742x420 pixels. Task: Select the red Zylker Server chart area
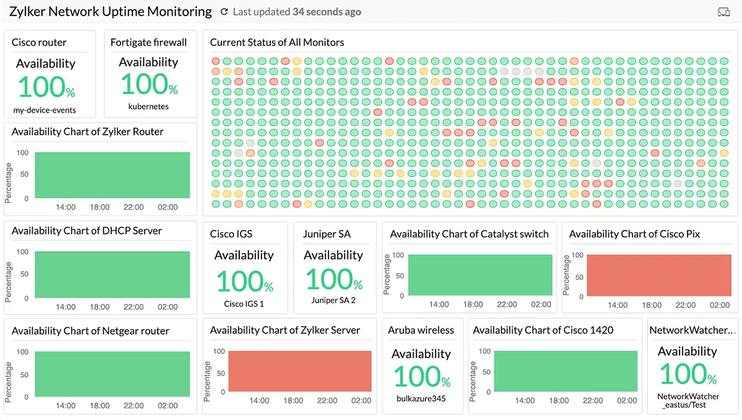click(300, 371)
